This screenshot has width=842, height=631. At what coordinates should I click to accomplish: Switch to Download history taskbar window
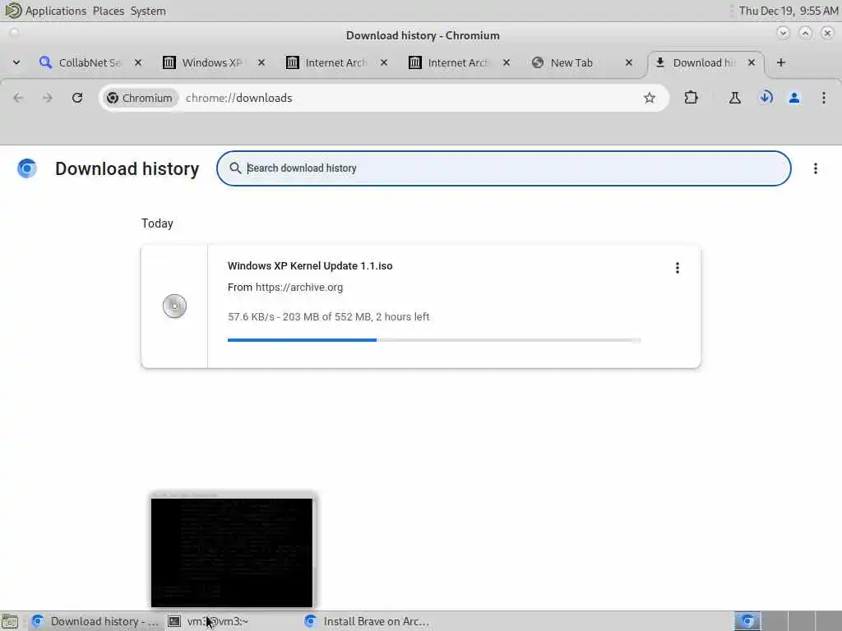click(x=95, y=621)
